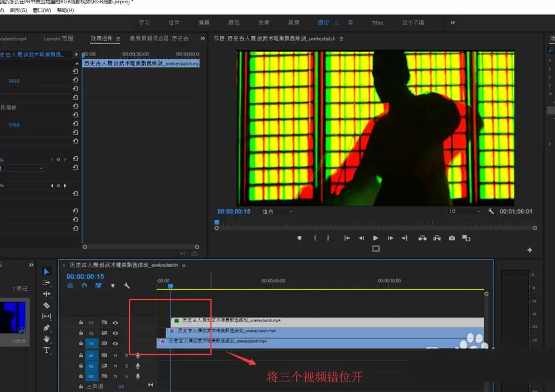This screenshot has height=392, width=555.
Task: Expand hidden workspaces with double chevron
Action: point(453,22)
